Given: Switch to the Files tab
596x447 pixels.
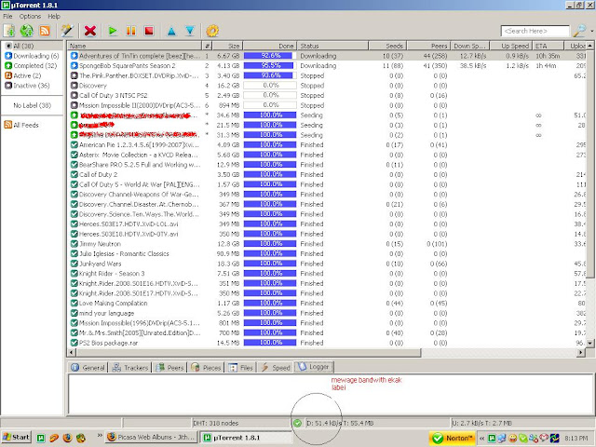Looking at the screenshot, I should click(x=241, y=368).
